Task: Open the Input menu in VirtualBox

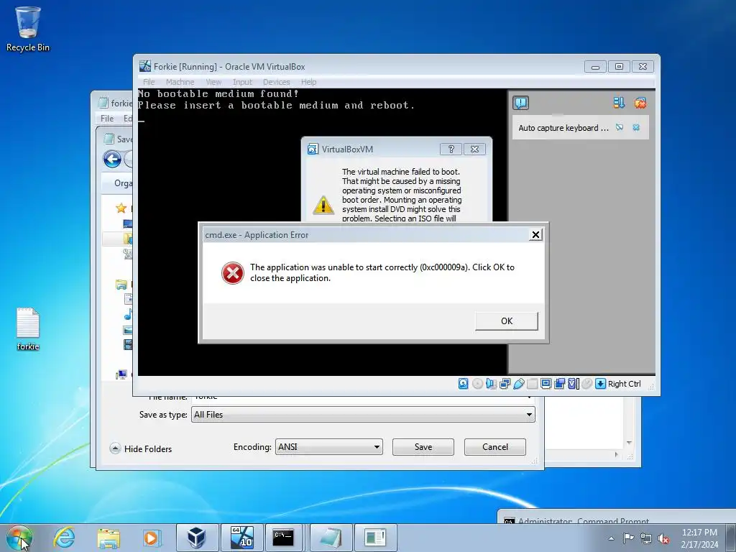Action: [242, 82]
